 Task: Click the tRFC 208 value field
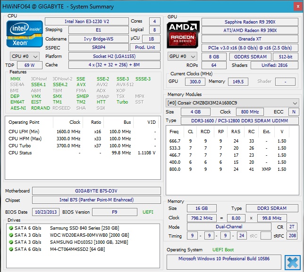click(x=292, y=235)
